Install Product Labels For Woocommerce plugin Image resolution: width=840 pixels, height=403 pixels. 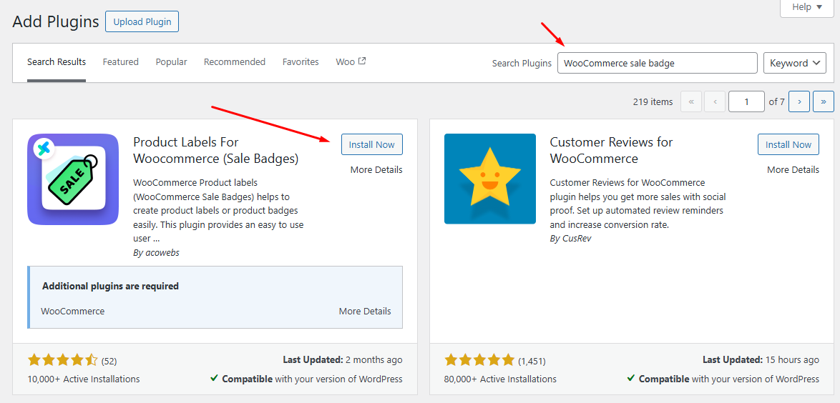point(372,144)
